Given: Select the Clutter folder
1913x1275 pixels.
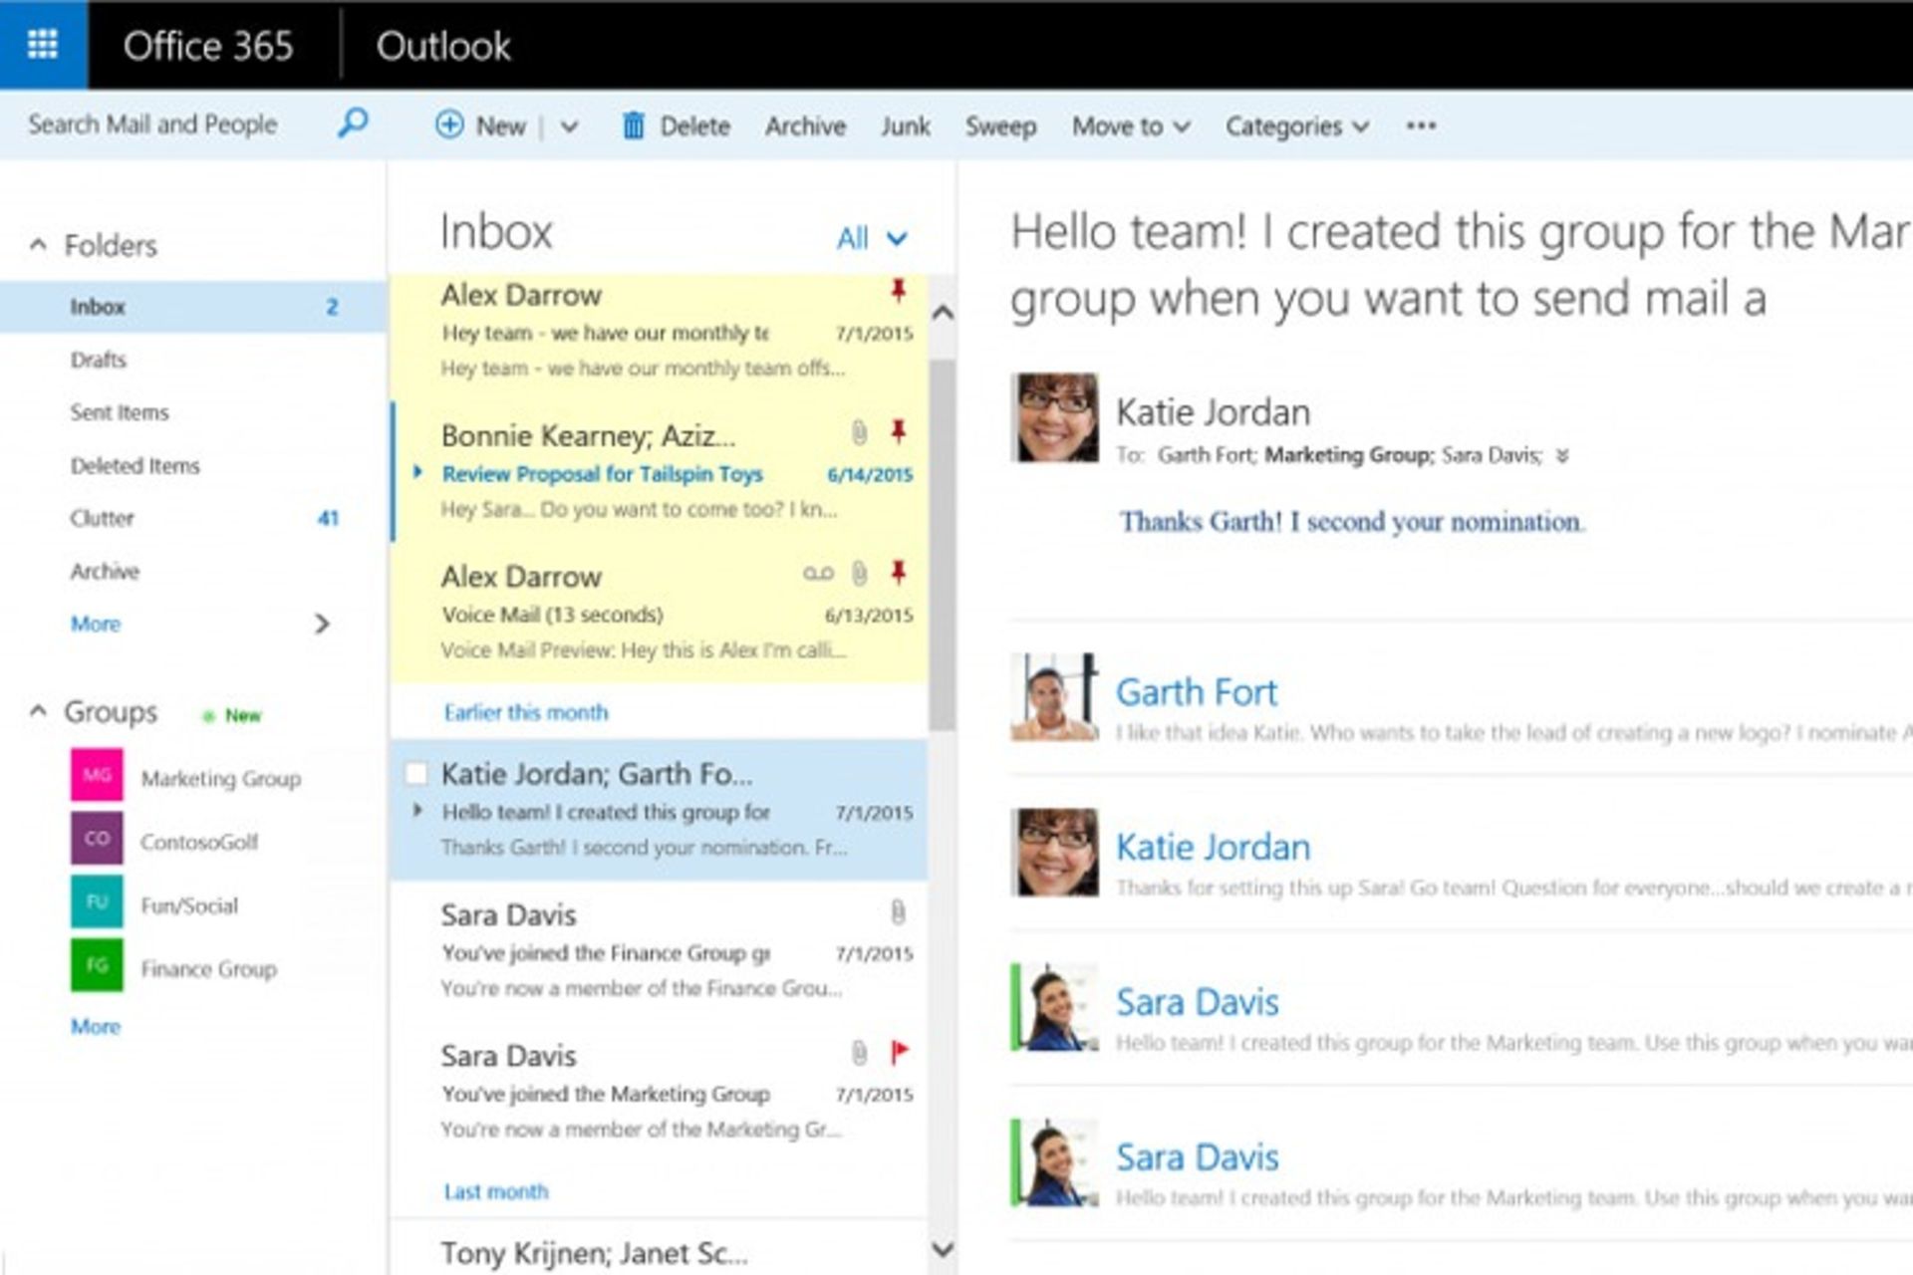Looking at the screenshot, I should [102, 518].
